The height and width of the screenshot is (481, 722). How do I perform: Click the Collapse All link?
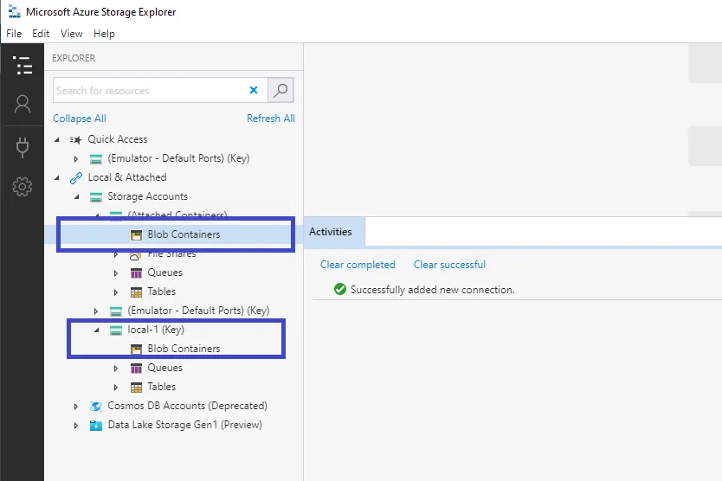tap(80, 119)
